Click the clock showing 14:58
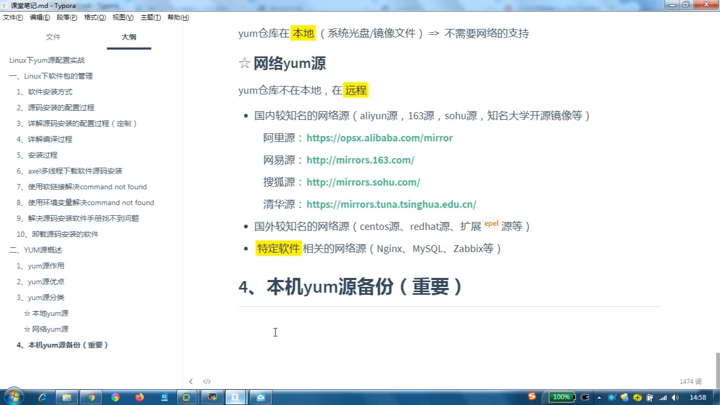Viewport: 720px width, 405px height. tap(698, 397)
